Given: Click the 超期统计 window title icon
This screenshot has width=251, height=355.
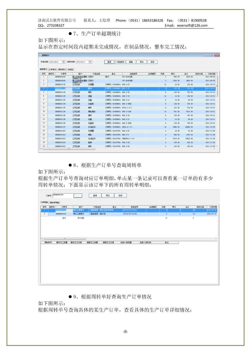Looking at the screenshot, I should tap(40, 55).
